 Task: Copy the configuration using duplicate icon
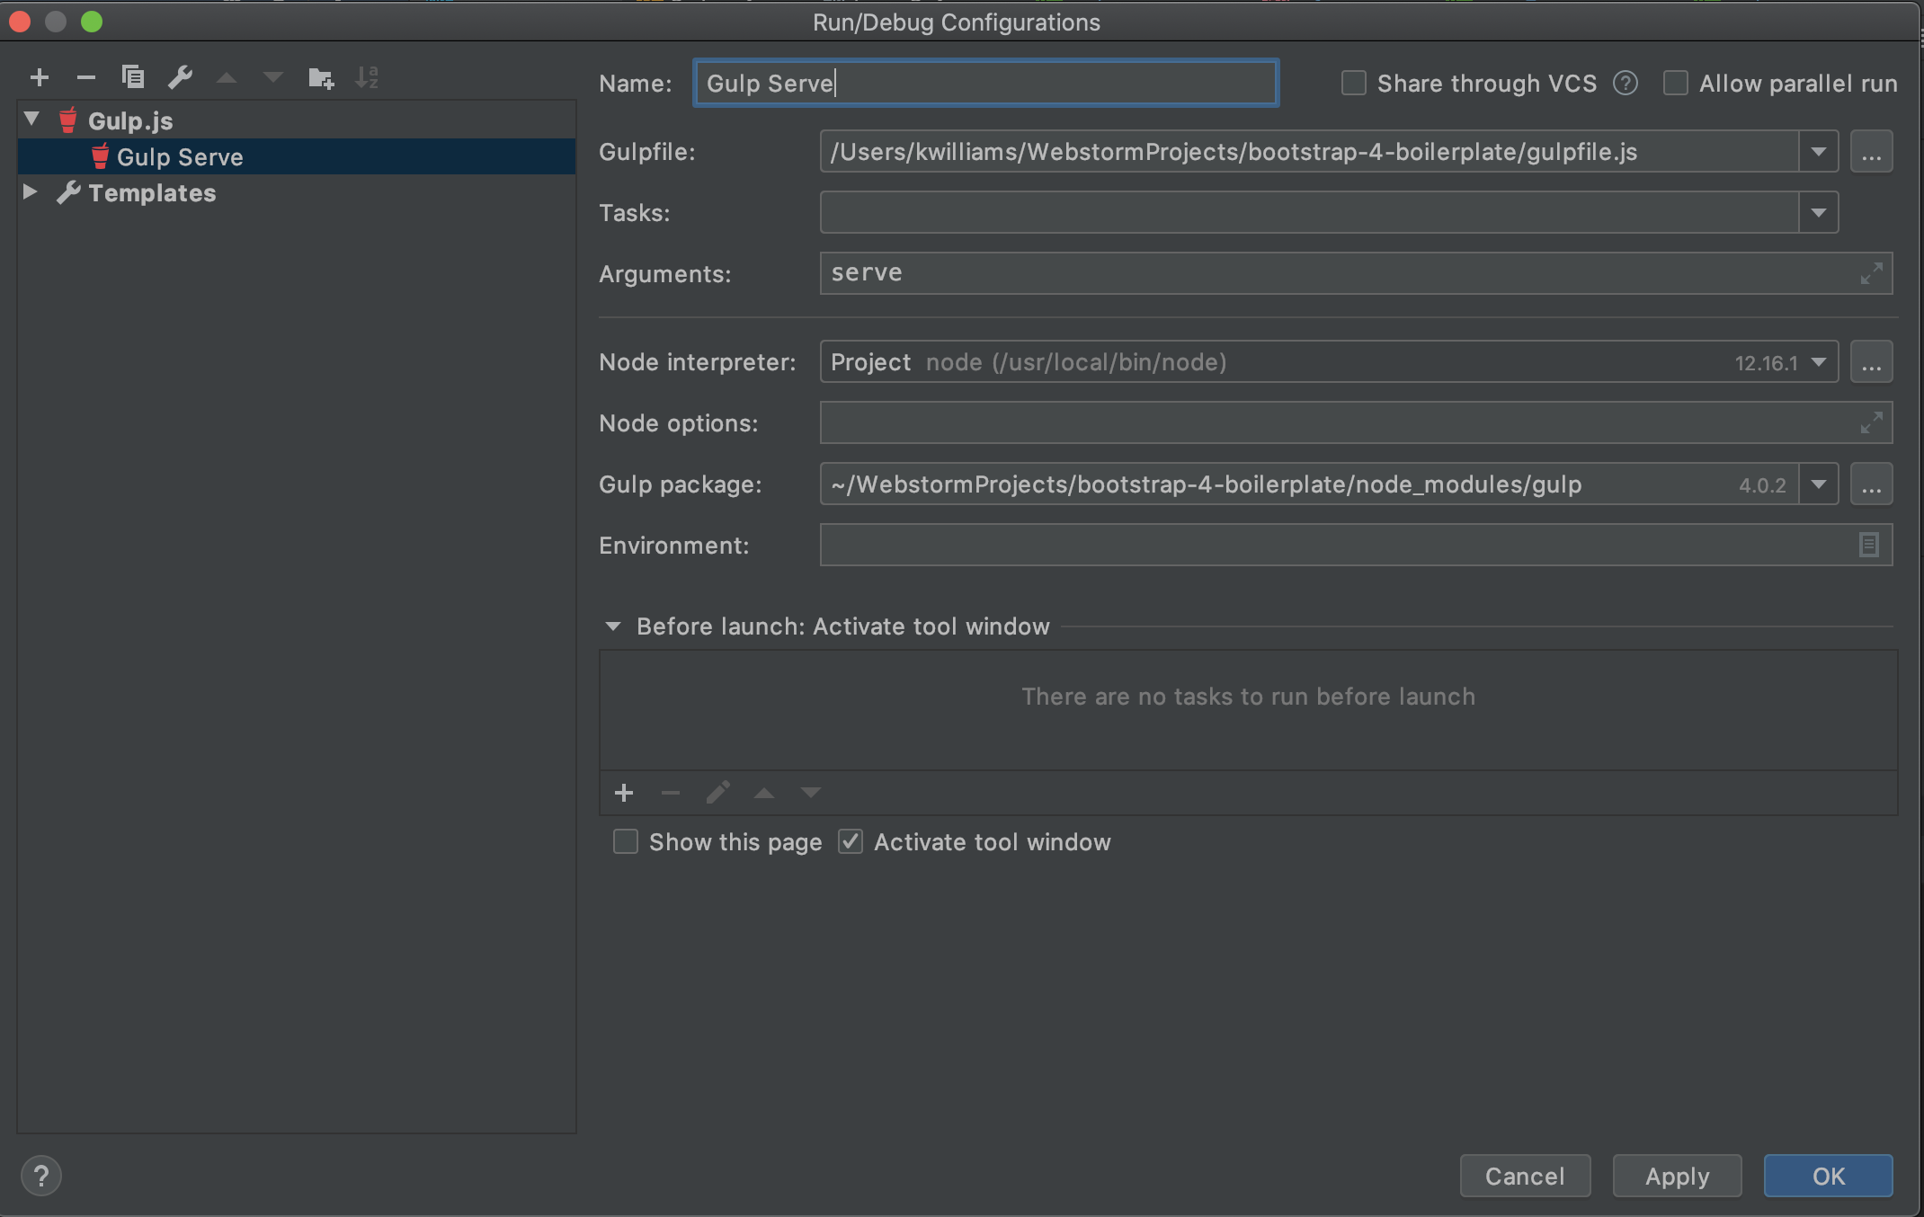coord(133,78)
